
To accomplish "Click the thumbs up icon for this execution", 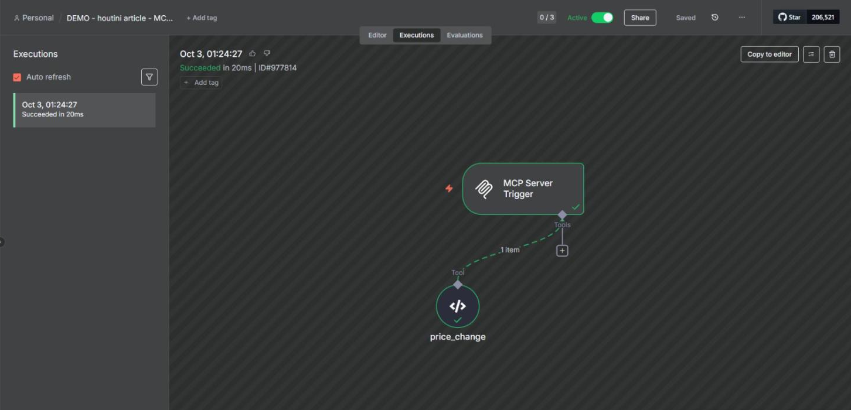I will coord(253,53).
